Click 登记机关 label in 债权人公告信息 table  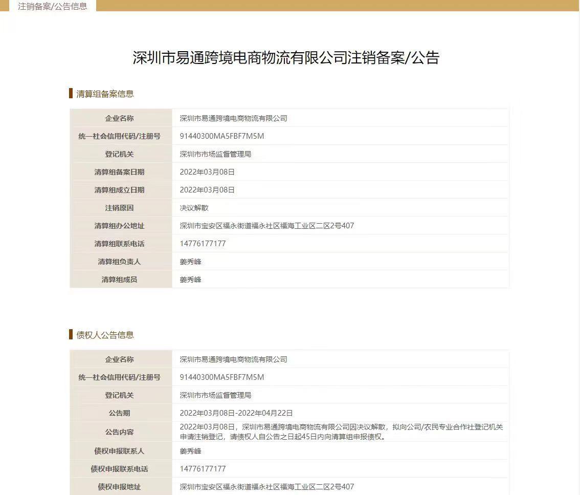coord(119,395)
